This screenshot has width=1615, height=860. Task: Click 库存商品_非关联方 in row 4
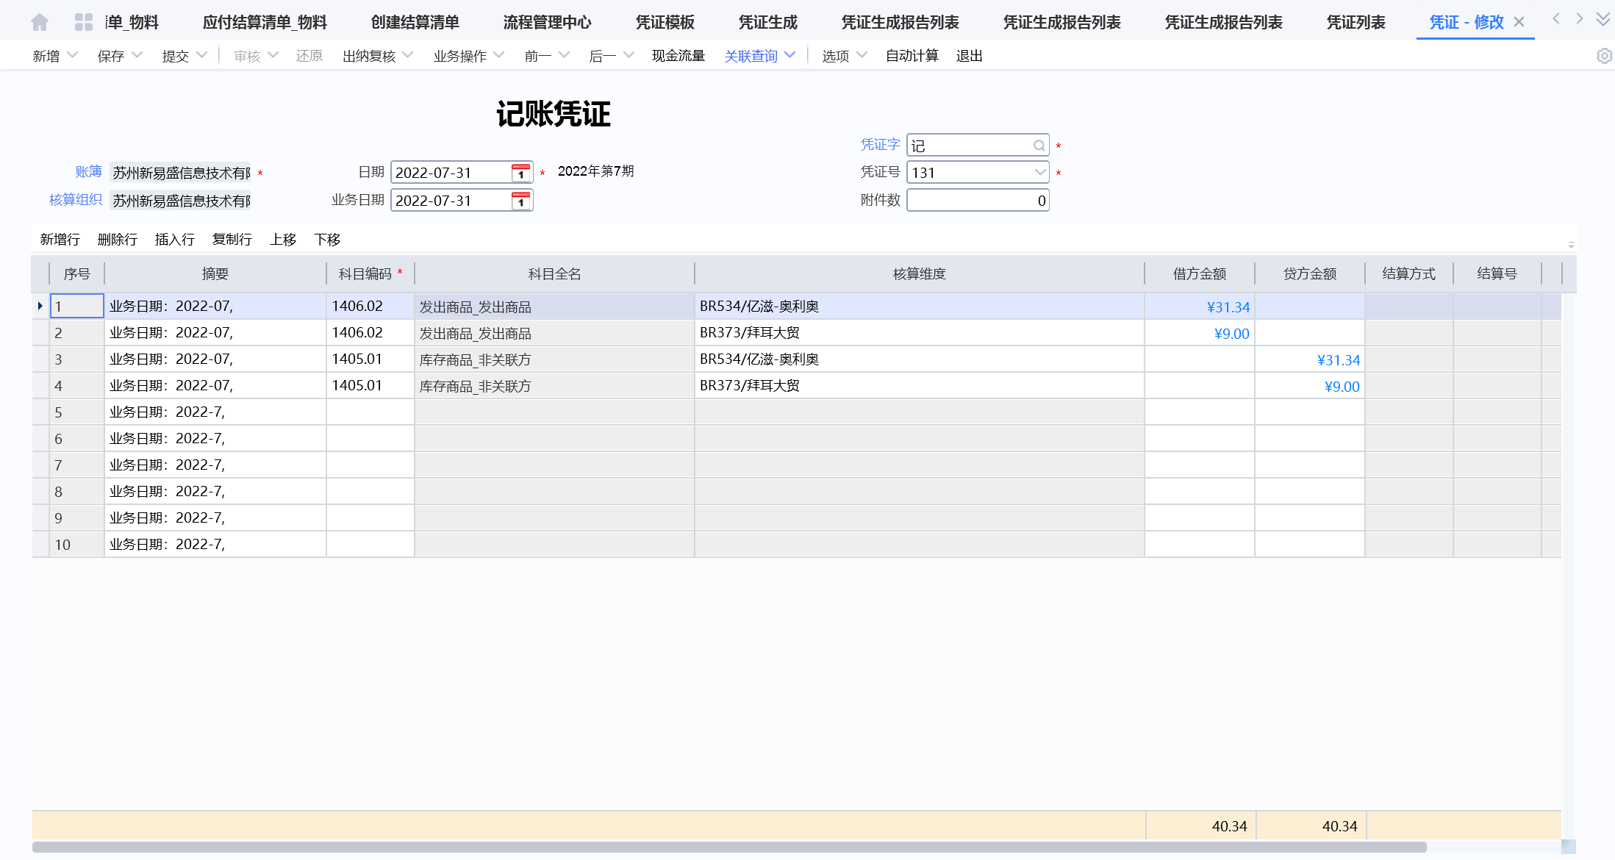(475, 387)
